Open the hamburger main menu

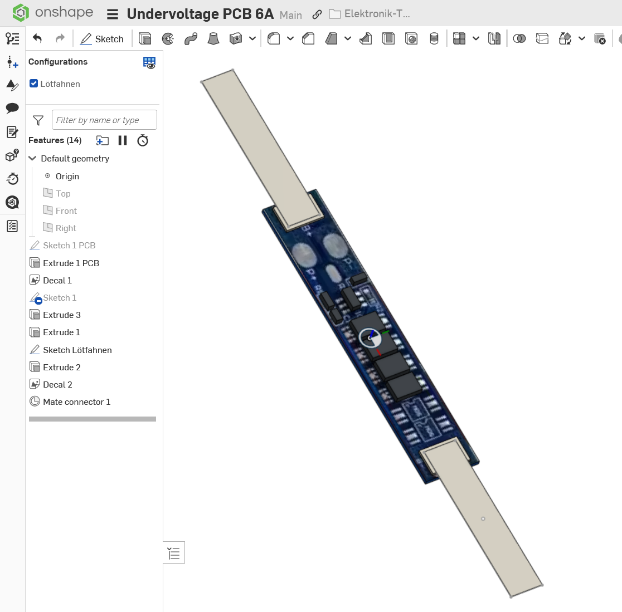pyautogui.click(x=113, y=14)
